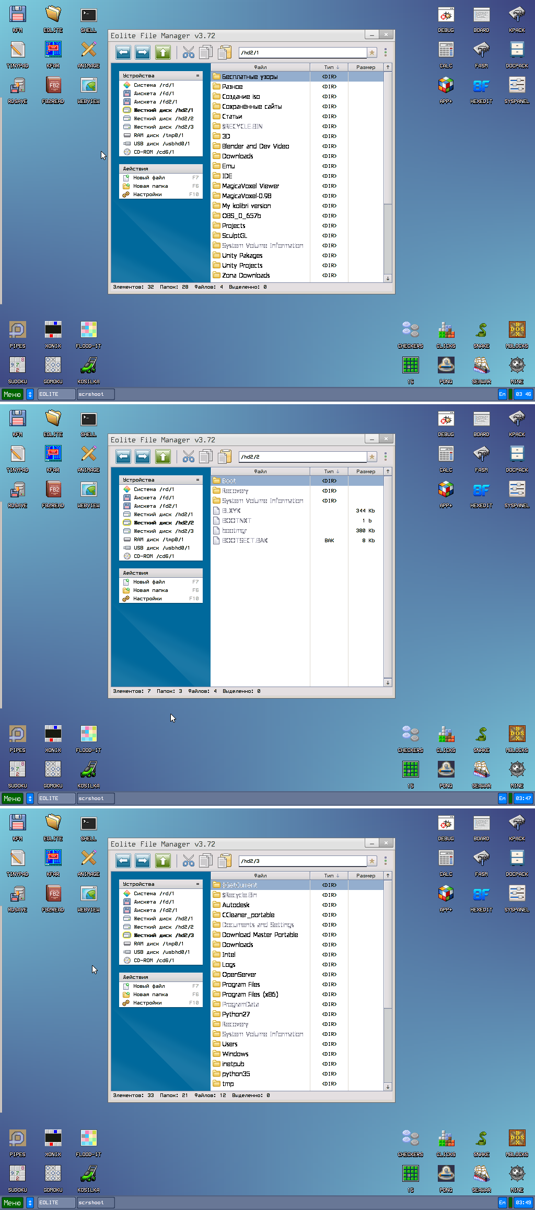Select the bootmgr file in the list
Image resolution: width=535 pixels, height=1210 pixels.
tap(235, 531)
